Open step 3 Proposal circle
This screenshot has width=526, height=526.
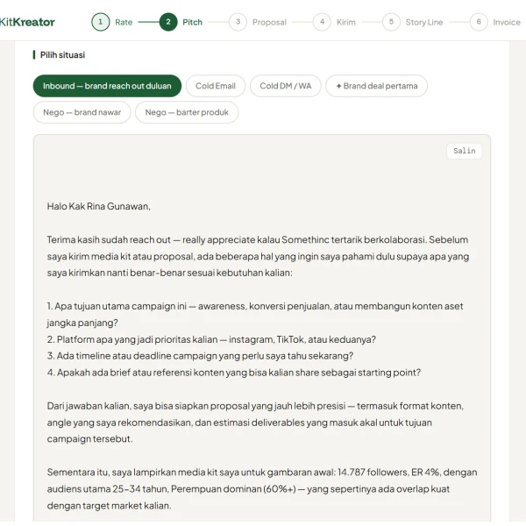pos(238,22)
